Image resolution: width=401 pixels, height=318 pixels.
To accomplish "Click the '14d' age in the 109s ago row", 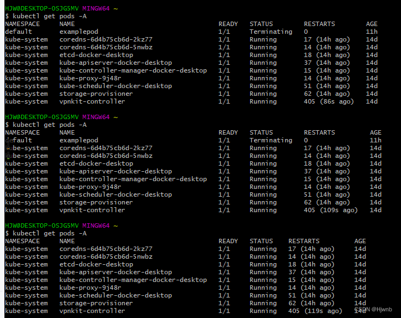I will (375, 210).
